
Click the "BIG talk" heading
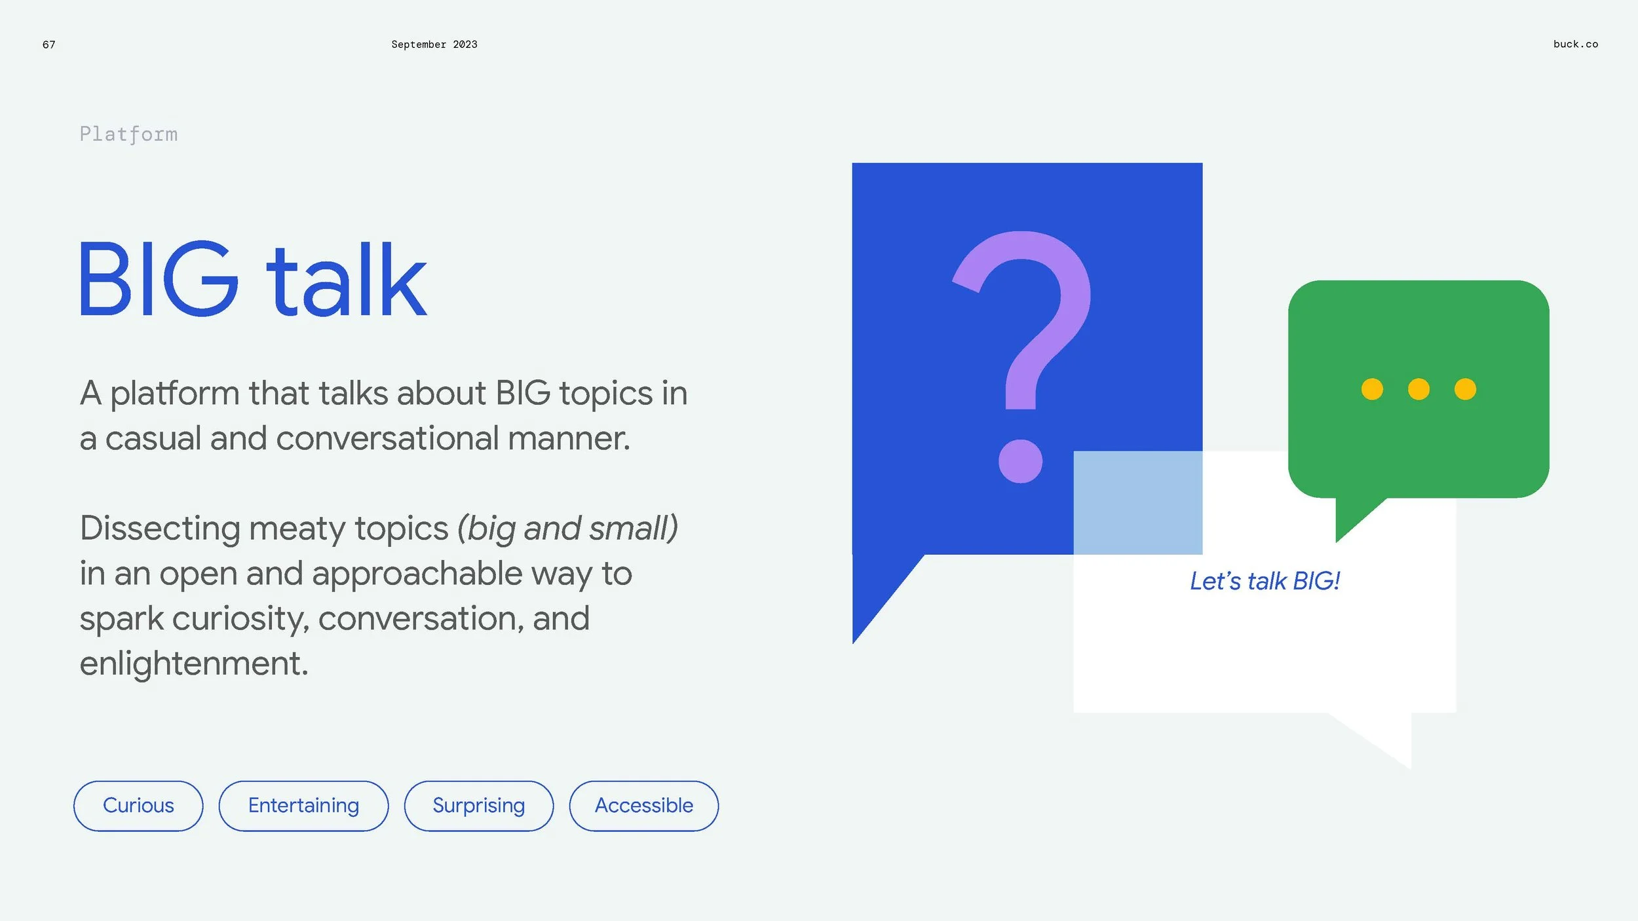(x=253, y=280)
